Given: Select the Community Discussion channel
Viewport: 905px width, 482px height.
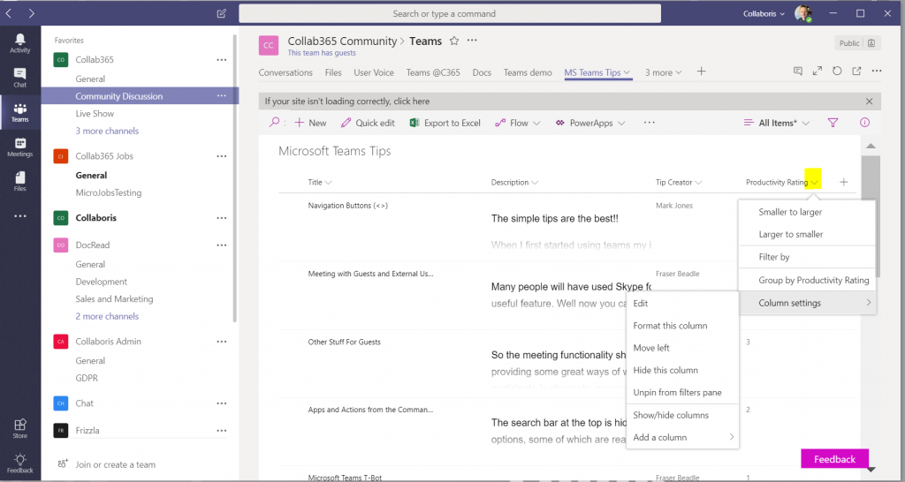Looking at the screenshot, I should pyautogui.click(x=119, y=96).
